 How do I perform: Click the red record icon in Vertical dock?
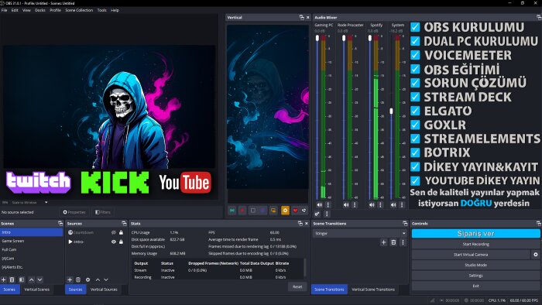(242, 210)
